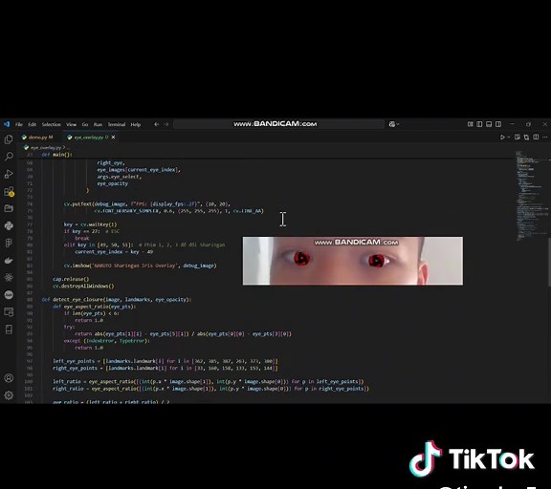Open the Accounts icon in activity bar

point(9,378)
